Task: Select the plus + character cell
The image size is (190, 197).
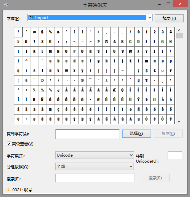Action: pos(99,32)
